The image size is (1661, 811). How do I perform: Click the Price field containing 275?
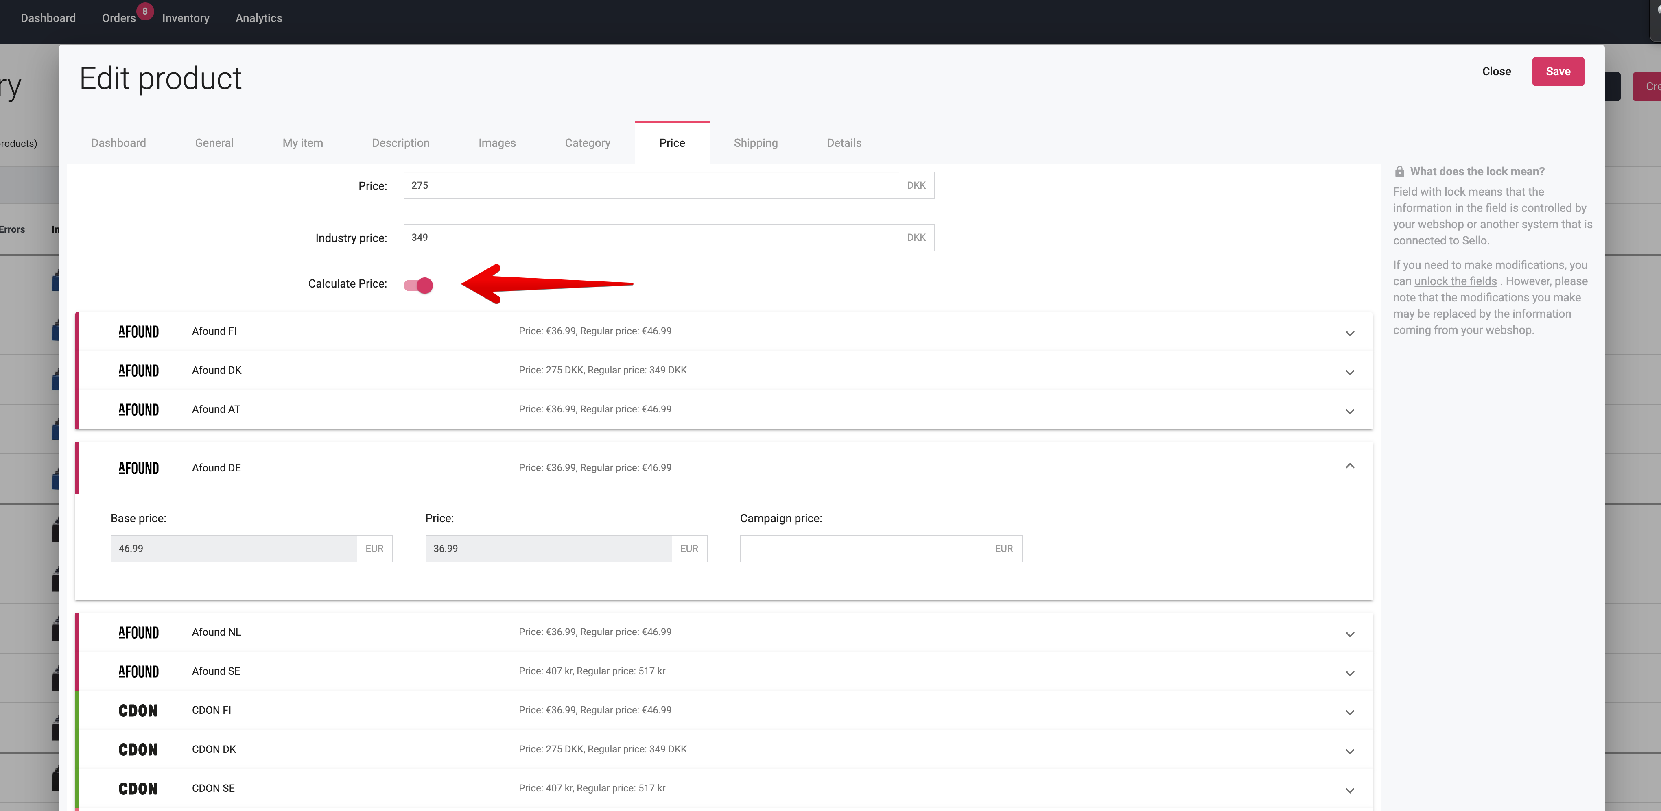[668, 185]
